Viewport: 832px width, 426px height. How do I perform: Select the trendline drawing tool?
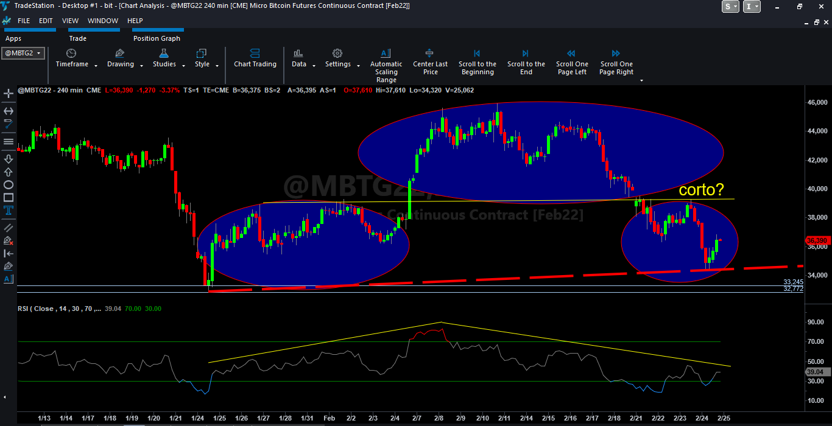pos(9,124)
